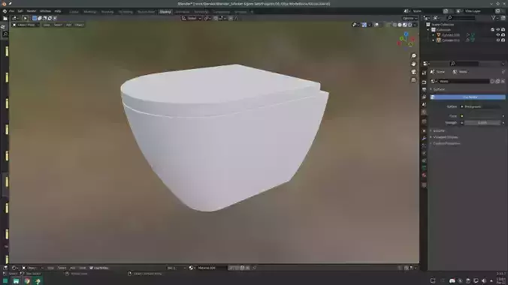Viewport: 508px width, 285px height.
Task: Select wireframe viewport shading
Action: coord(395,25)
